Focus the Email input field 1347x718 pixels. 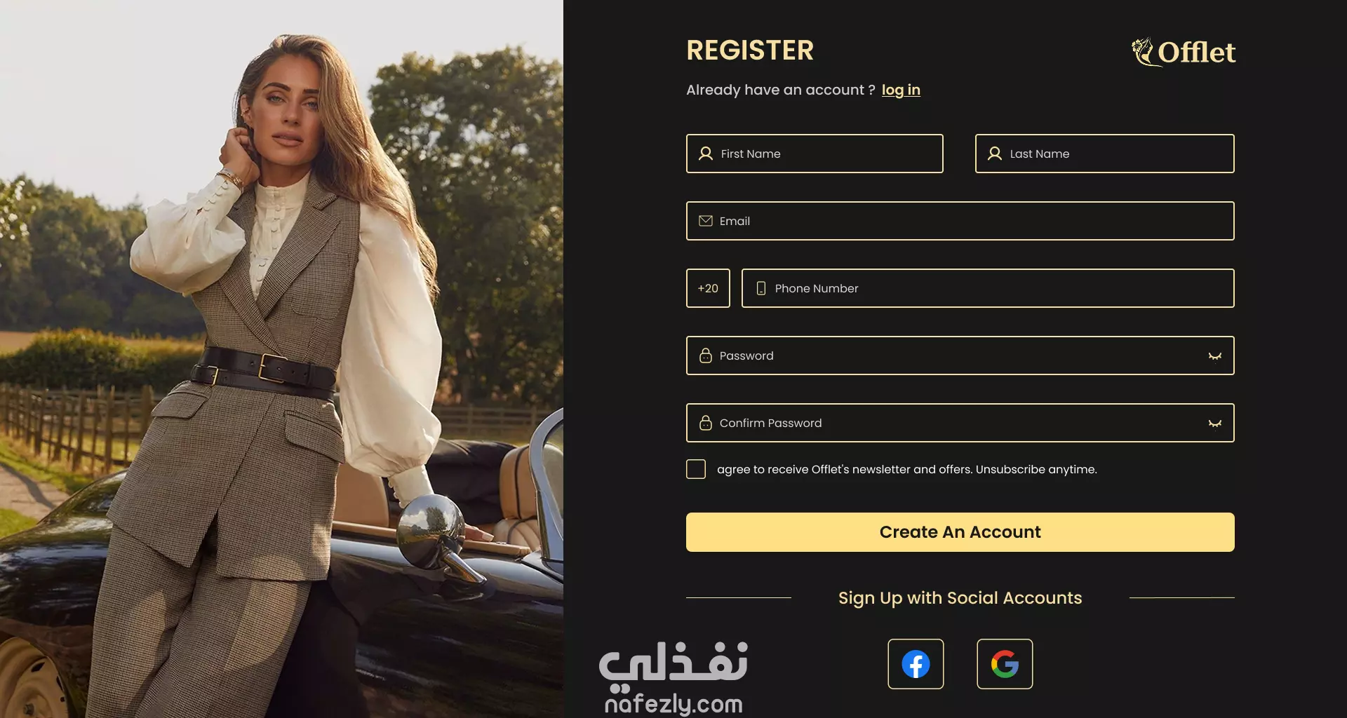coord(960,221)
